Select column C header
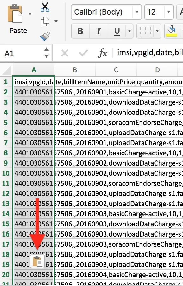The image size is (183, 286). [116, 70]
